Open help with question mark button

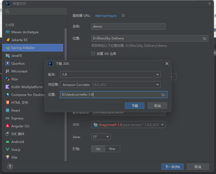click(x=10, y=166)
